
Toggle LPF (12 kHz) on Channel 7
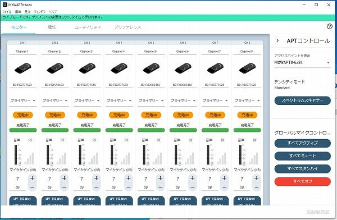click(215, 199)
